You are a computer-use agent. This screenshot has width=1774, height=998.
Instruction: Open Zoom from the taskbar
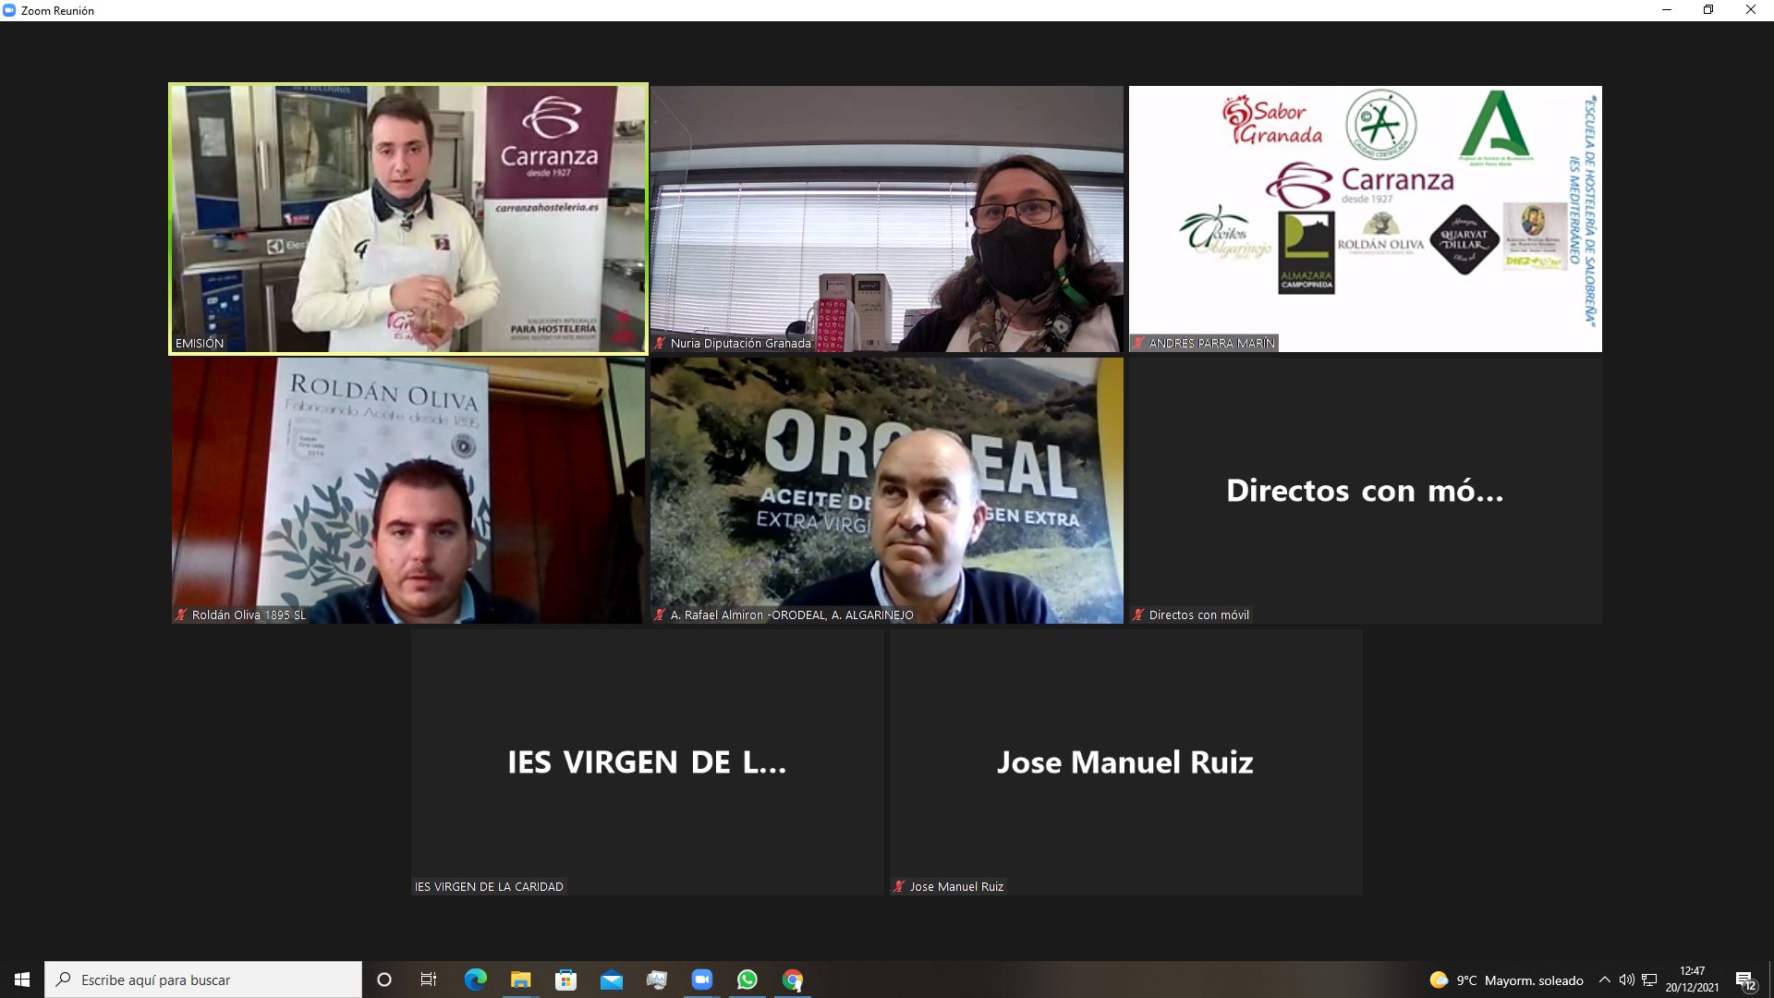pyautogui.click(x=702, y=980)
